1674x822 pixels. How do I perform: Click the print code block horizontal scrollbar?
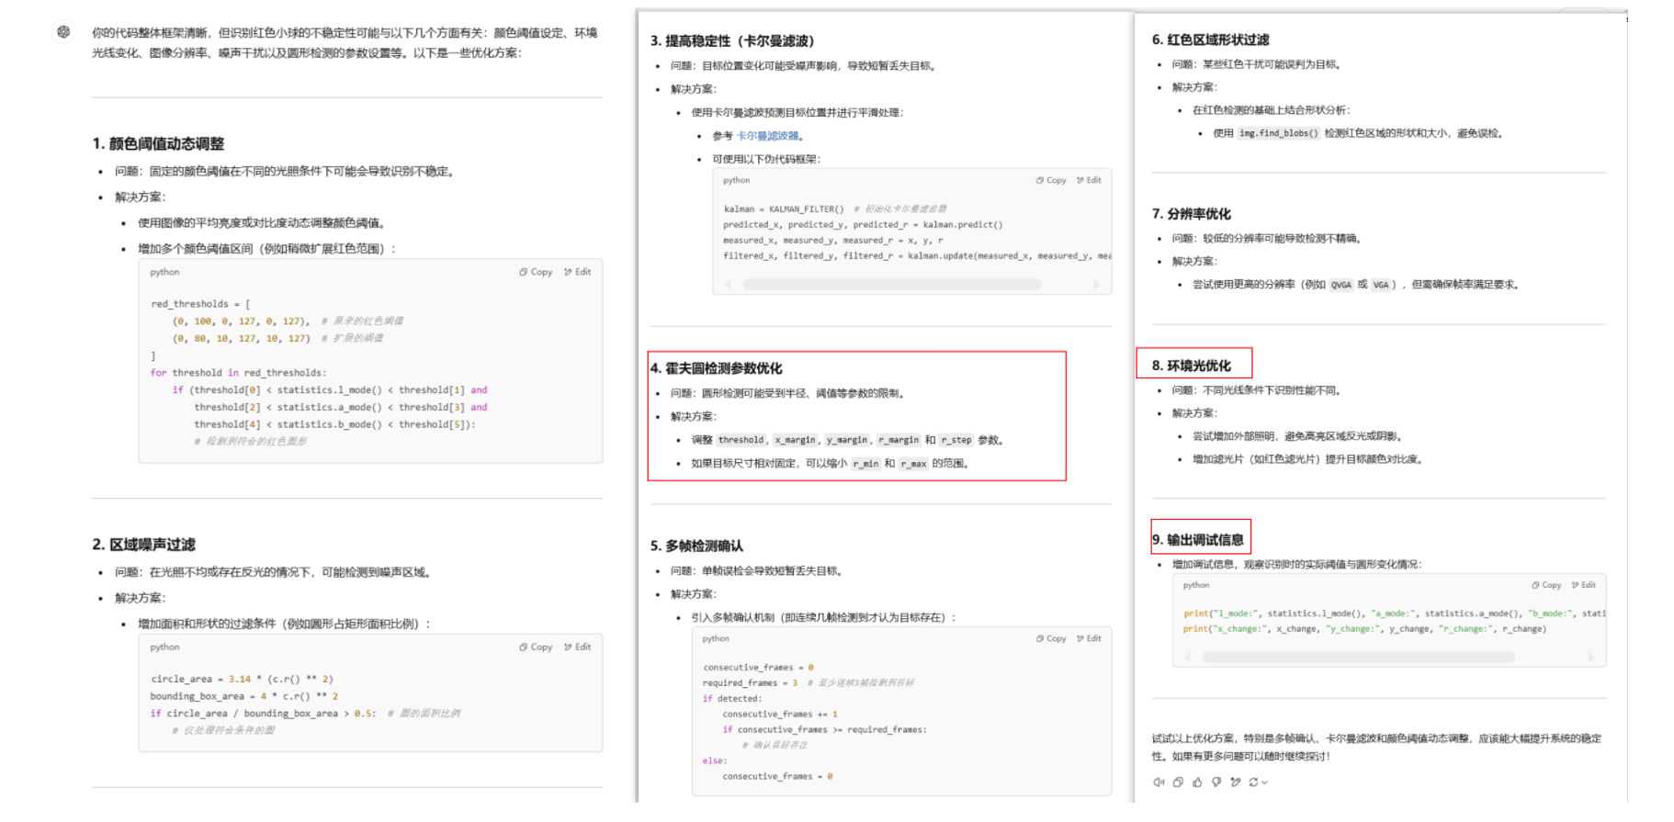1358,658
